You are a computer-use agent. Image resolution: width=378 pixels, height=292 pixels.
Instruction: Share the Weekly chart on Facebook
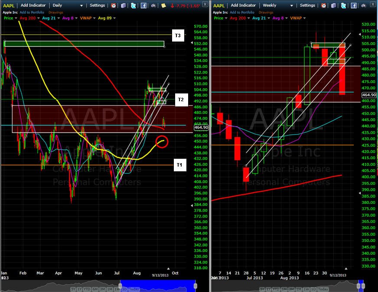(354, 5)
